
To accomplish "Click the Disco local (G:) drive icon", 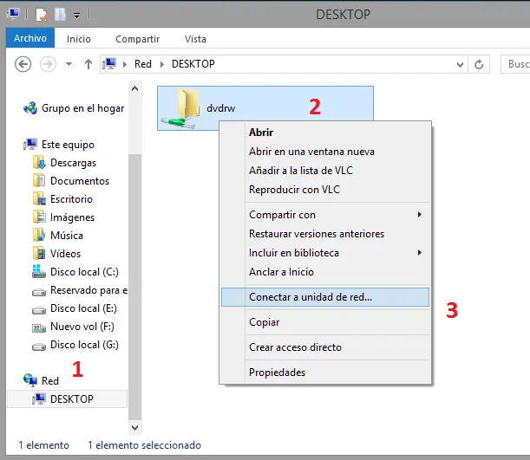I will click(x=39, y=347).
